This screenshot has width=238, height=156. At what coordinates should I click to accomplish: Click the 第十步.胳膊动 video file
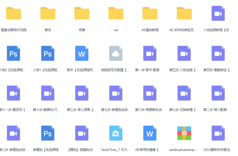pyautogui.click(x=48, y=93)
